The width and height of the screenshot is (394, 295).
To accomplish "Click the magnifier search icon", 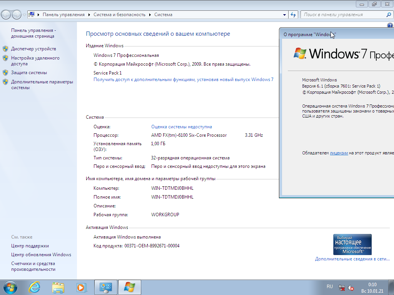I will coord(389,15).
